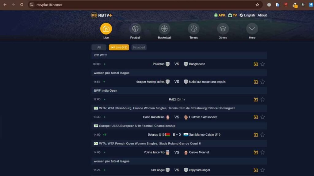Click Daria Kasatkina player name
Viewport: 314px width, 176px height.
(x=154, y=117)
